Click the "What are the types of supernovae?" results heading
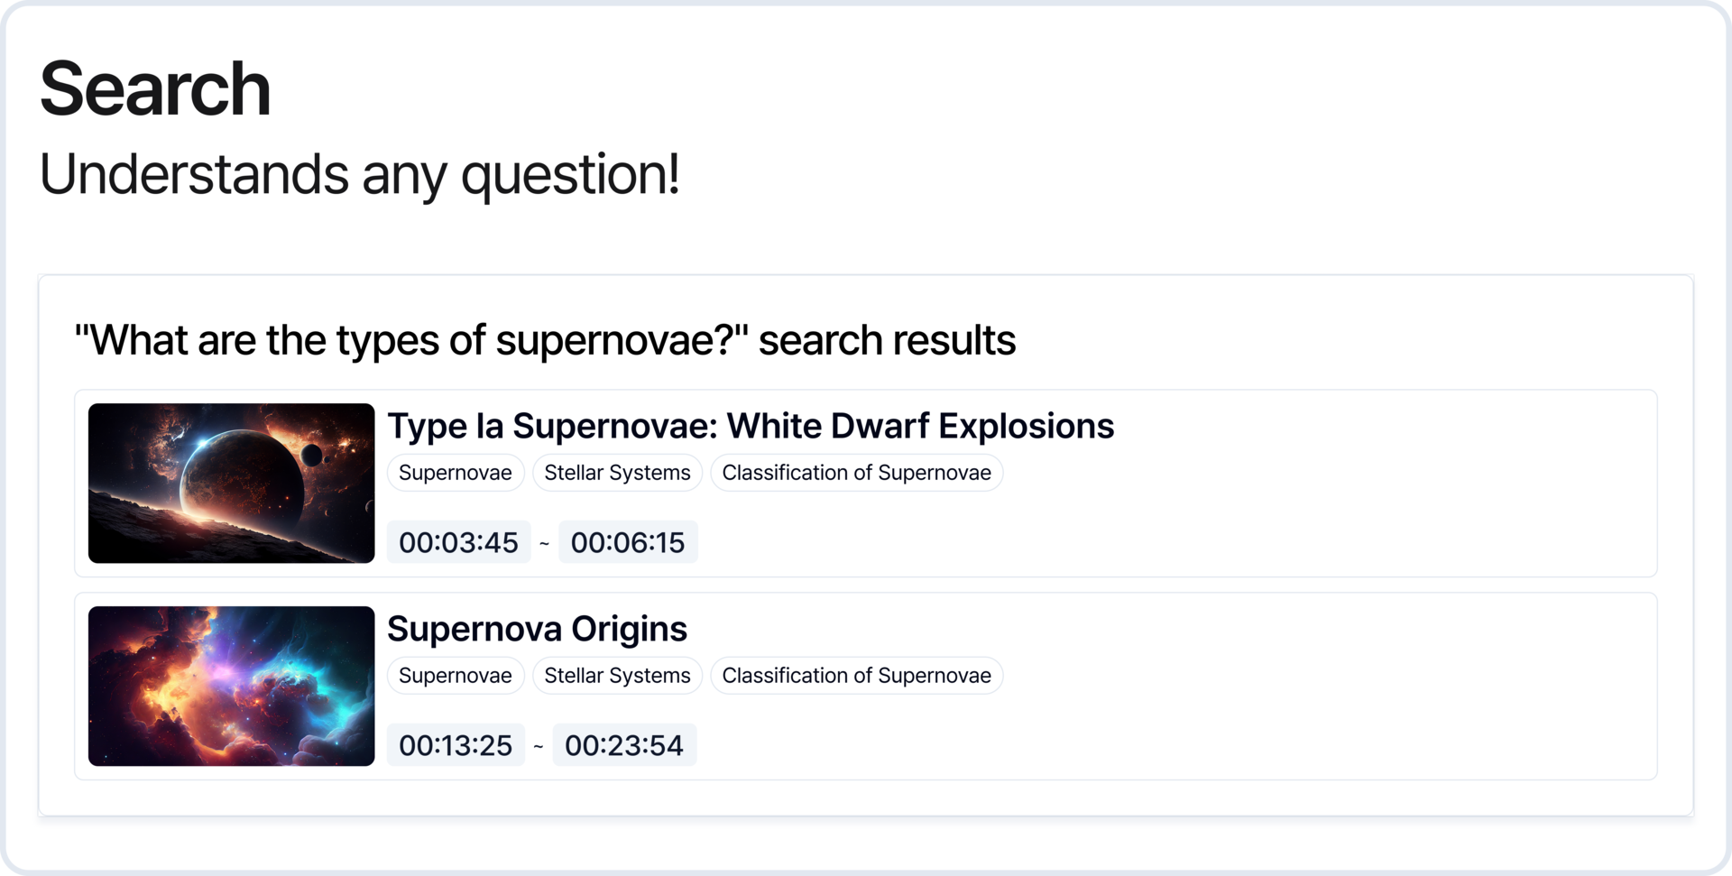This screenshot has width=1732, height=876. click(545, 340)
